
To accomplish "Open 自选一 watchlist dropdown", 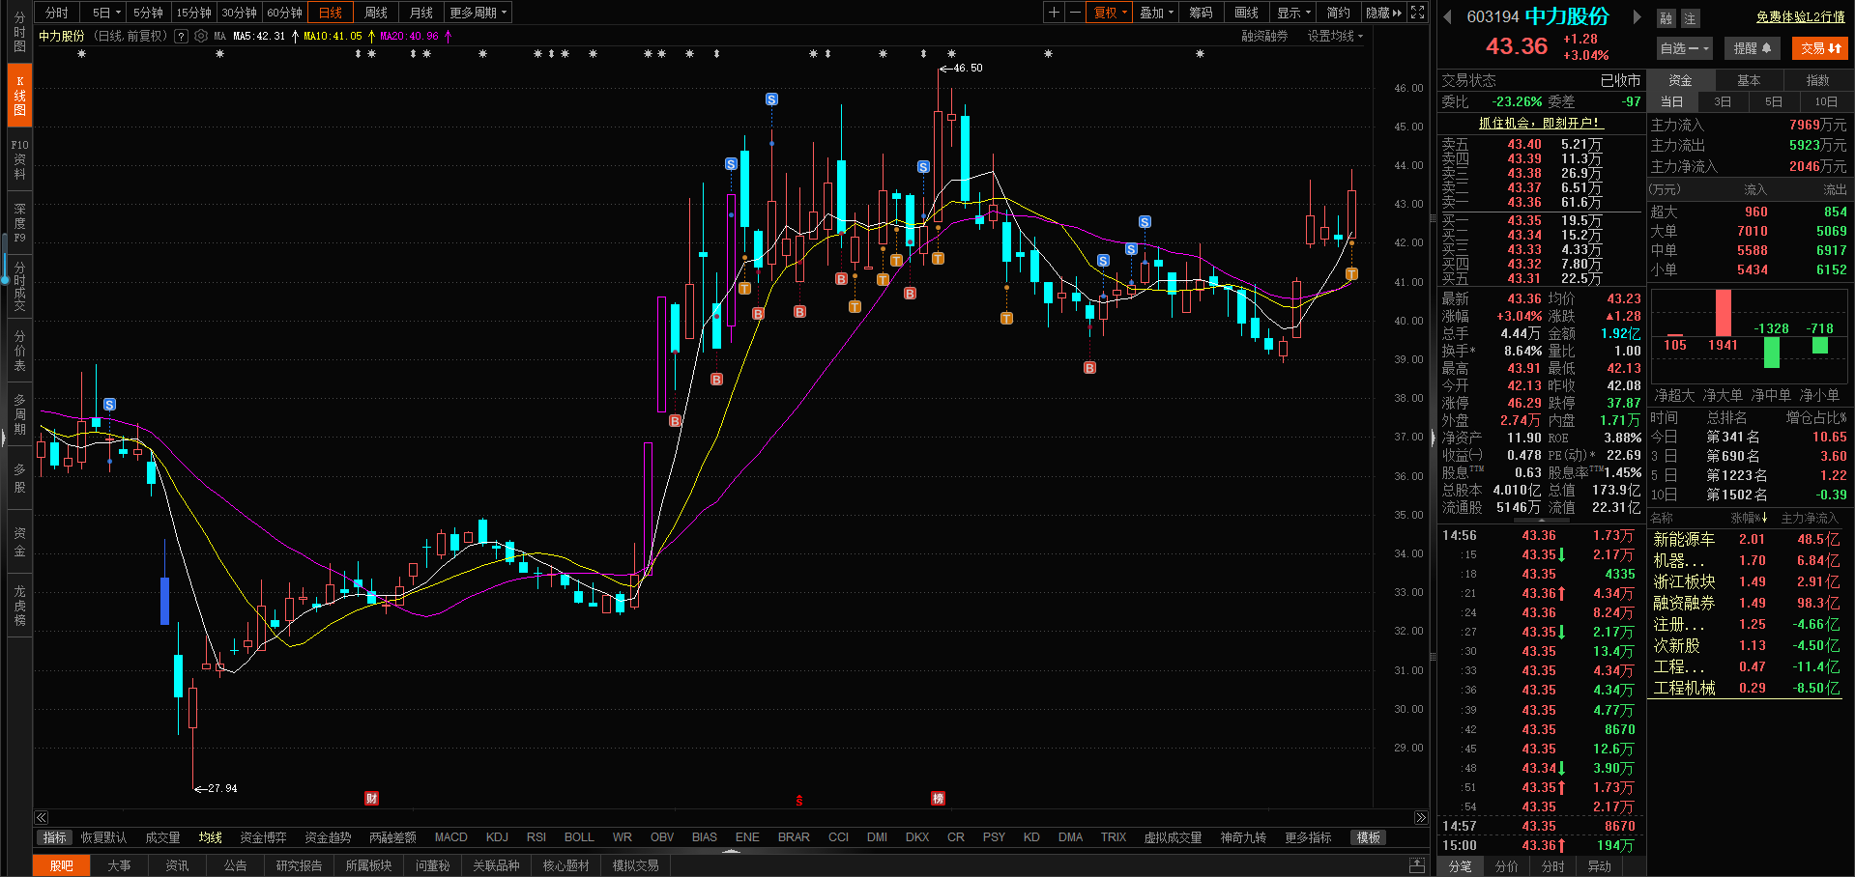I will coord(1685,48).
